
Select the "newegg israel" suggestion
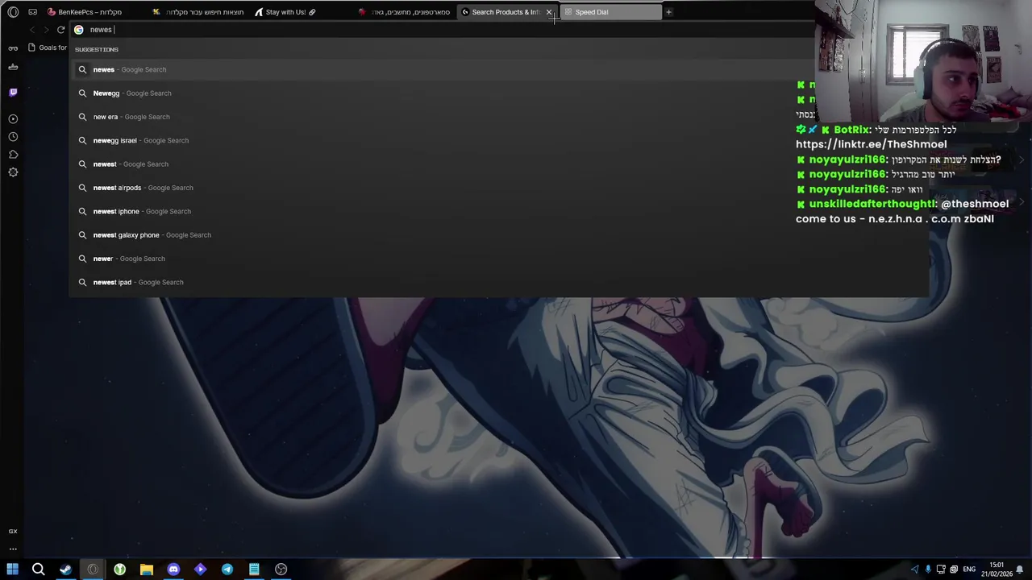click(x=498, y=140)
